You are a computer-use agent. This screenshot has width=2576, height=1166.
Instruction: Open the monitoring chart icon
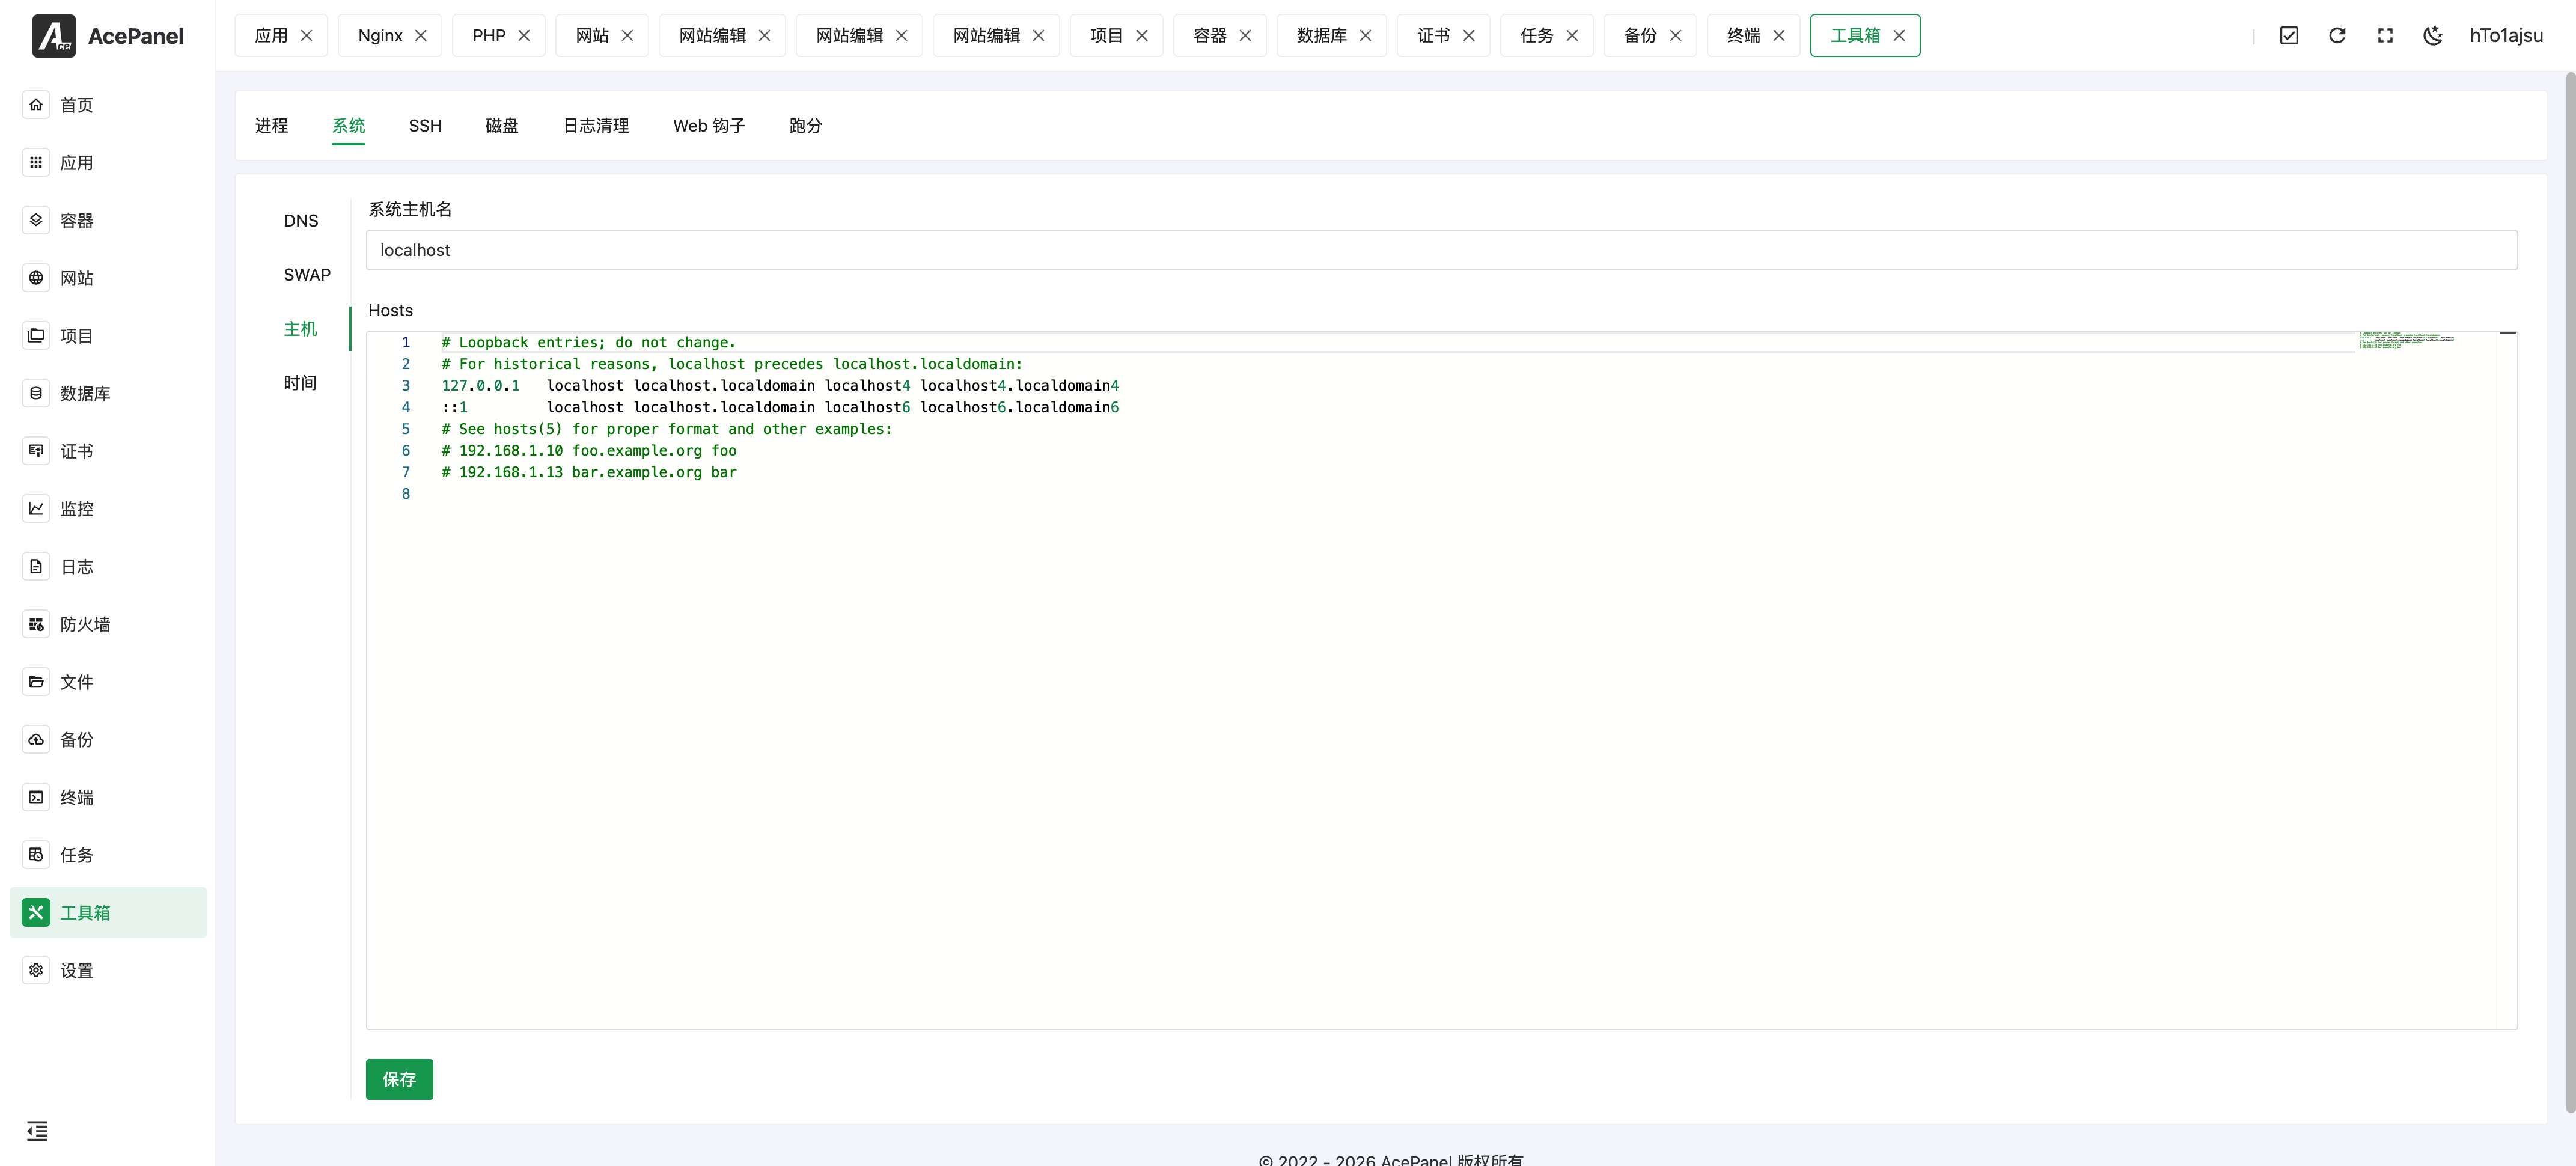click(x=36, y=509)
